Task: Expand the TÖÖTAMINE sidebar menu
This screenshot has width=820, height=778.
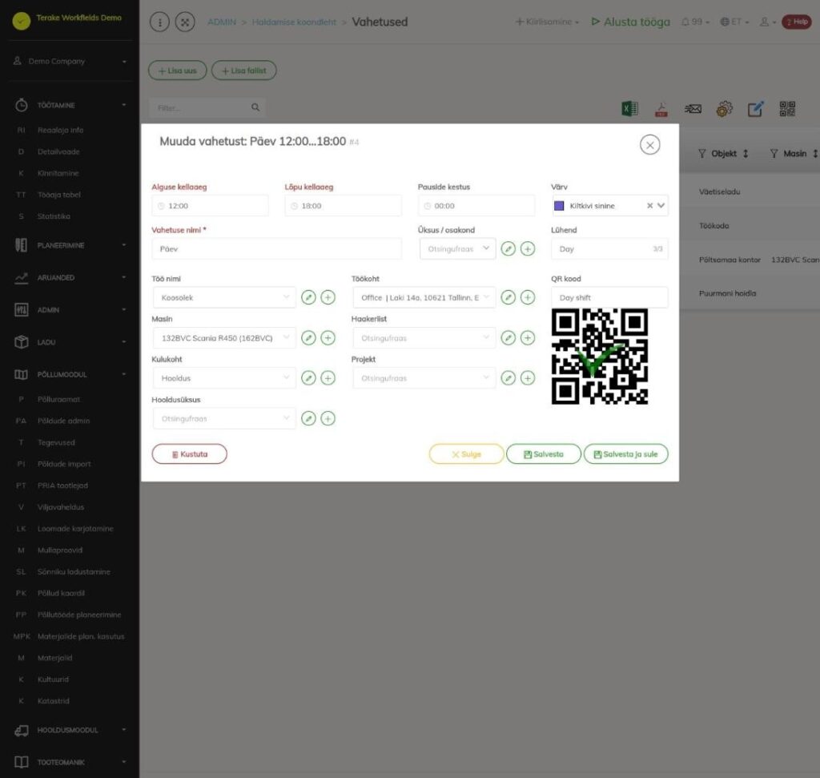Action: pyautogui.click(x=70, y=105)
